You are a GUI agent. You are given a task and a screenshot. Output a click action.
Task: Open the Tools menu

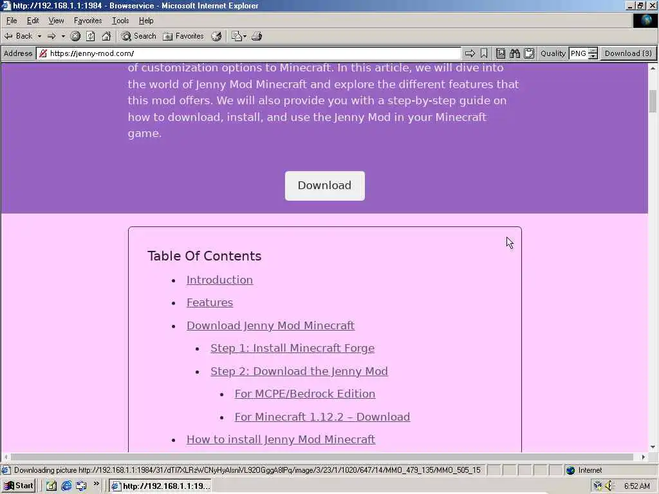click(x=120, y=21)
